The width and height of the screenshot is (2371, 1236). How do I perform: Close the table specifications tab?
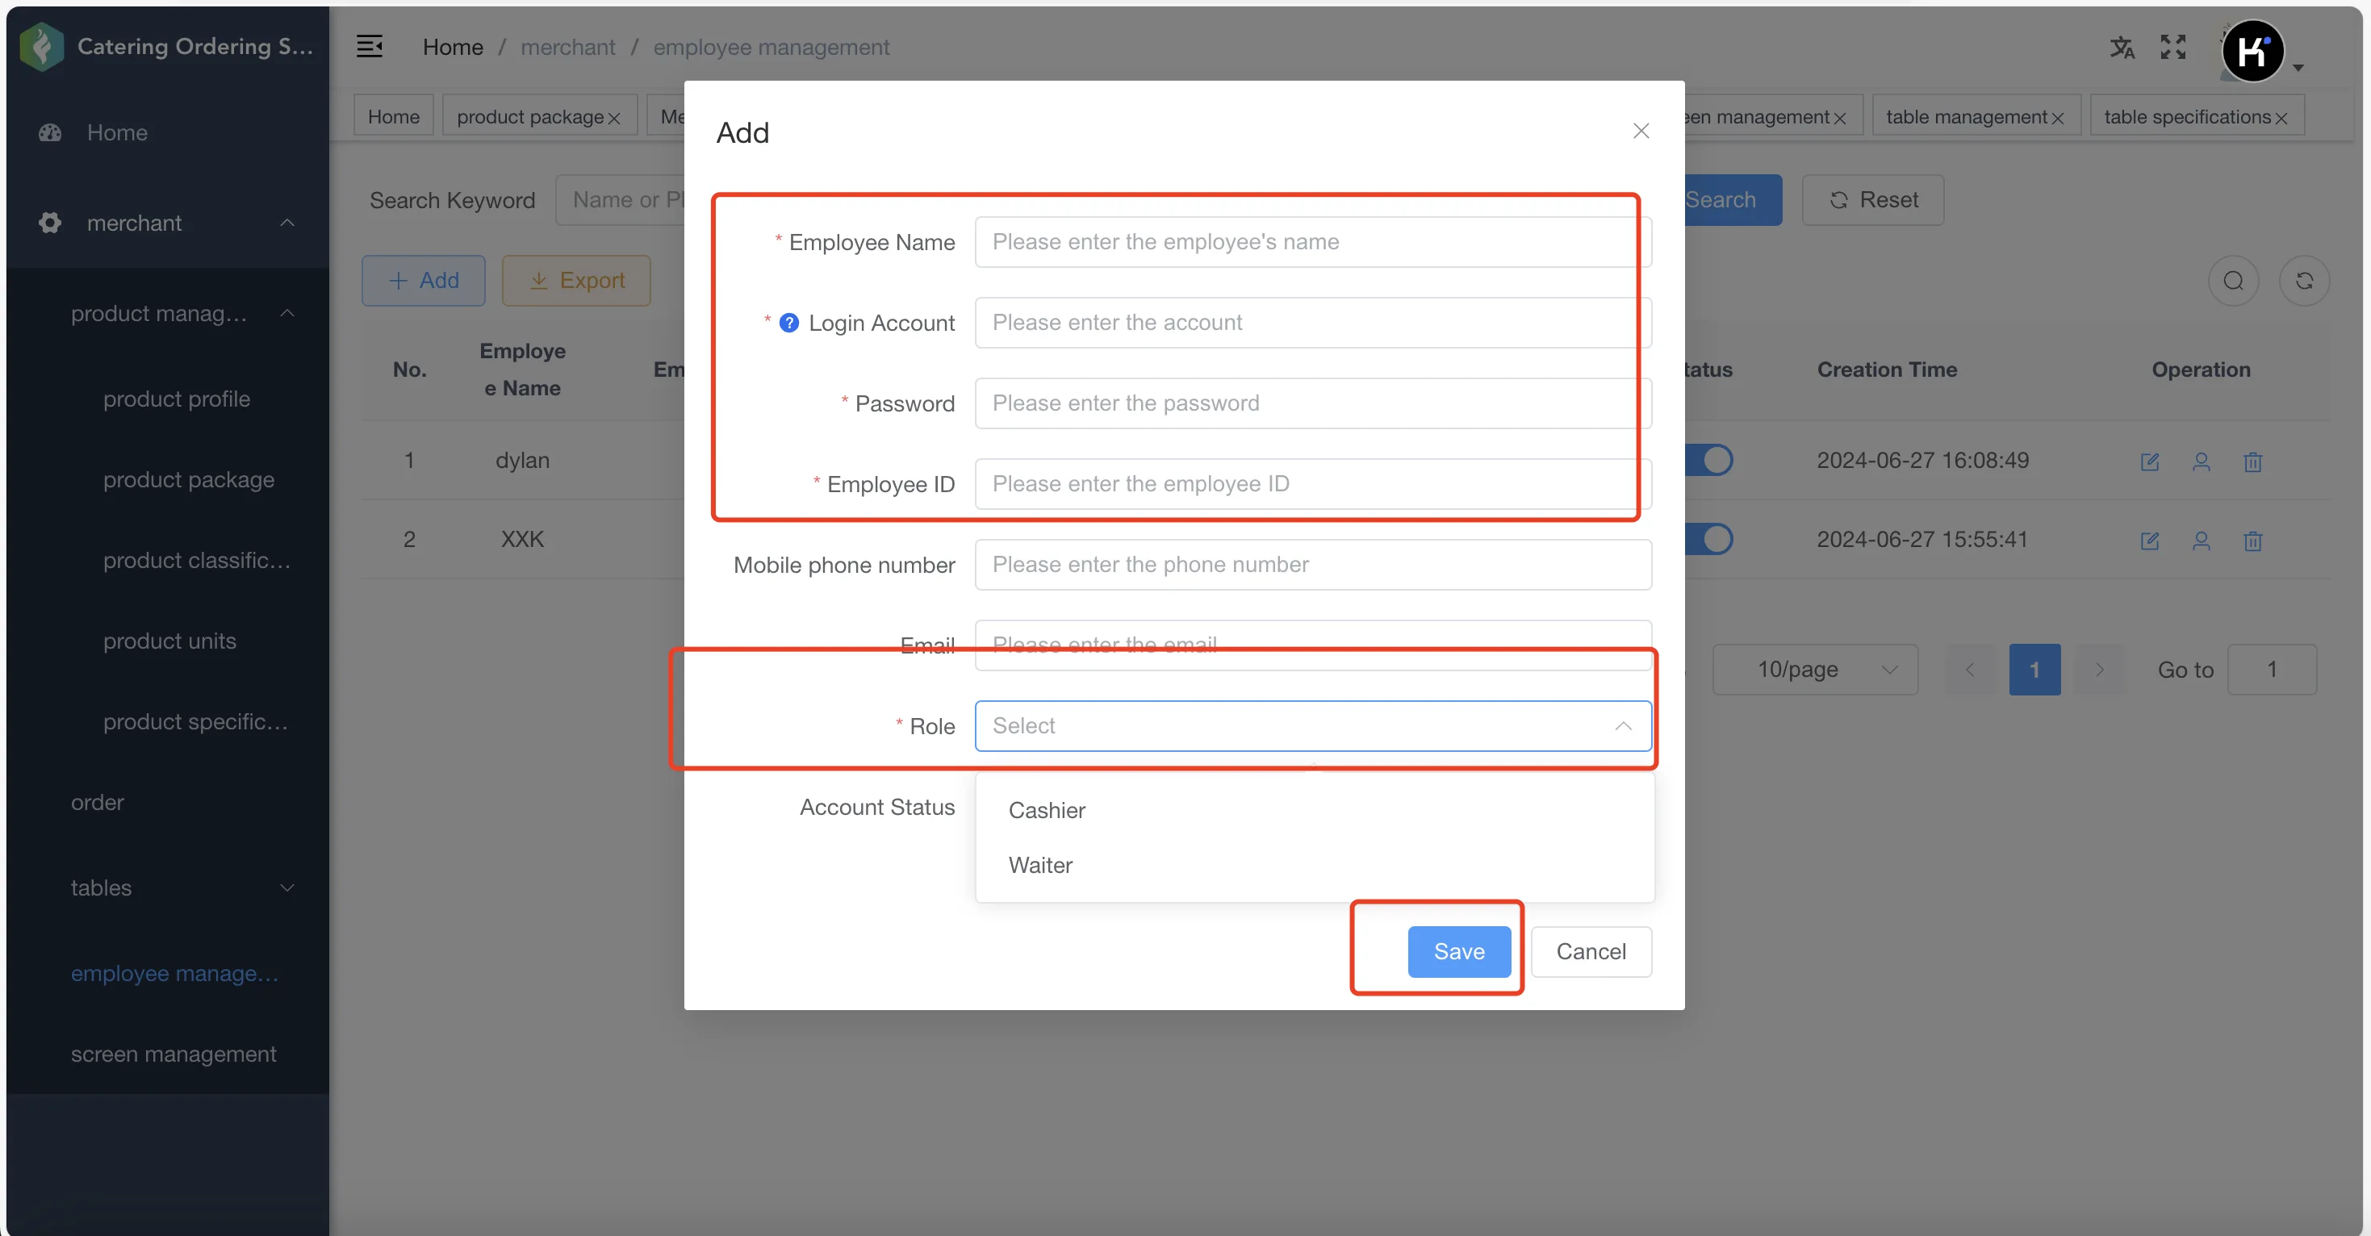[x=2281, y=118]
